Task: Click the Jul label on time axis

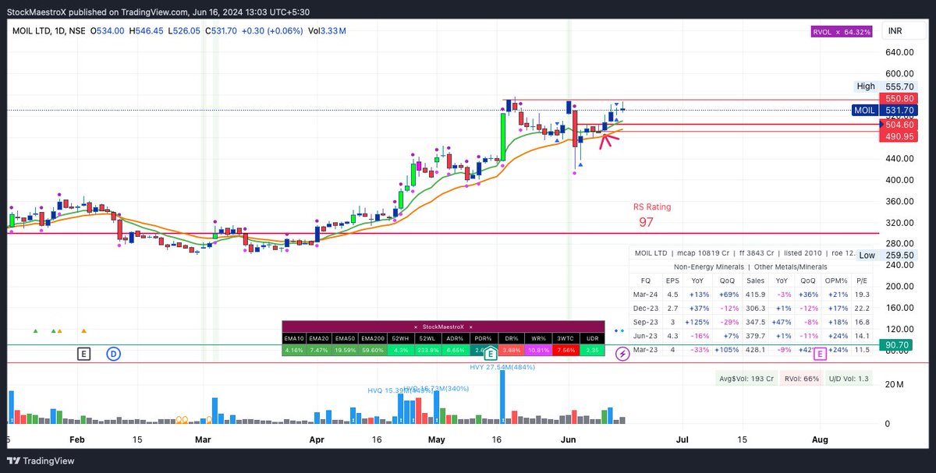Action: pos(683,440)
